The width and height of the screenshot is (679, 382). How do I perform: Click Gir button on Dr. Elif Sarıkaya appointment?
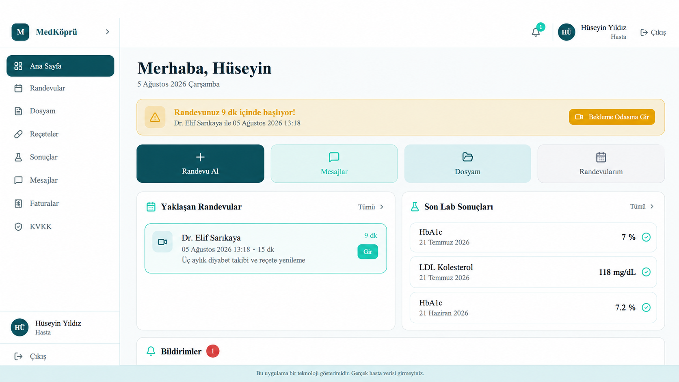(368, 252)
